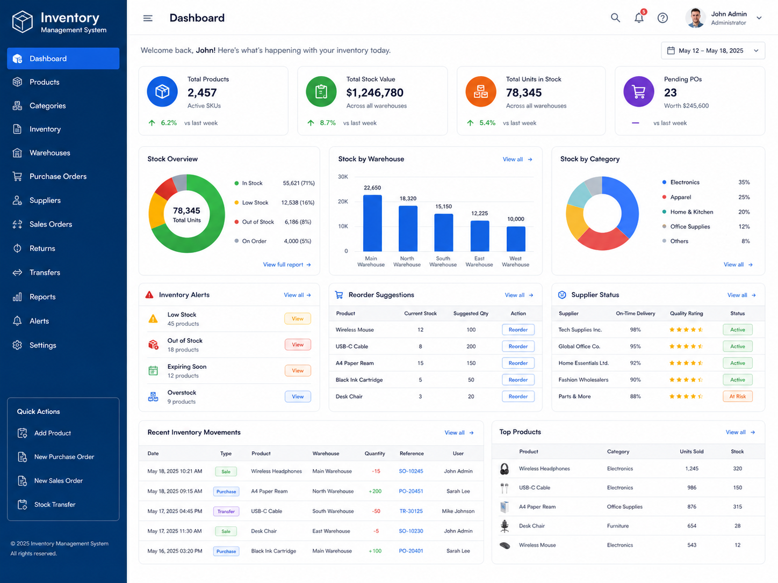Click the Stock Transfer quick action icon
778x583 pixels.
[x=23, y=505]
